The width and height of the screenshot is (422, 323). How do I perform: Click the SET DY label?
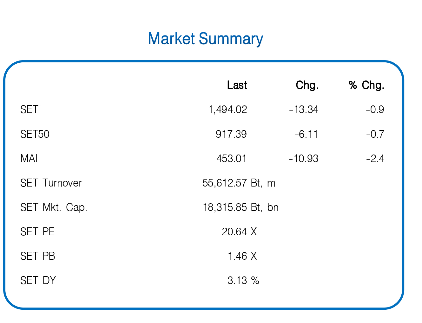[x=38, y=281]
